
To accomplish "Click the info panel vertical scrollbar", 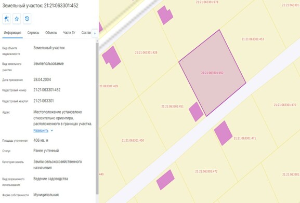I will (x=97, y=118).
